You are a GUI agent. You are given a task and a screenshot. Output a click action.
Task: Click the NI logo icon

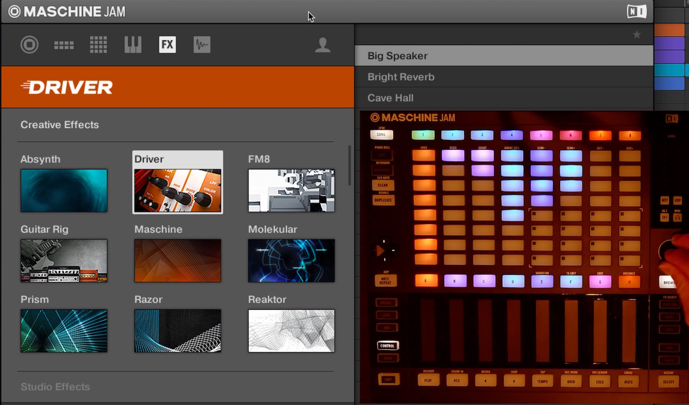(x=636, y=11)
